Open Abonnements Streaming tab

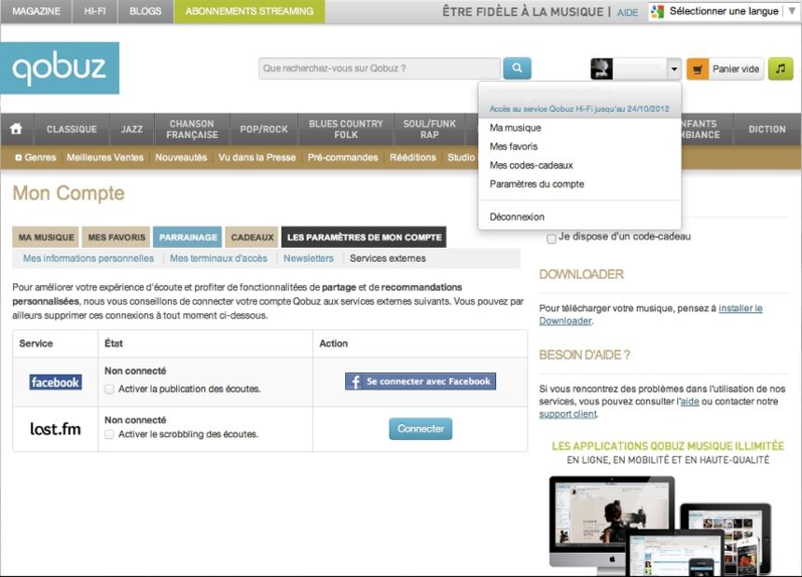249,11
